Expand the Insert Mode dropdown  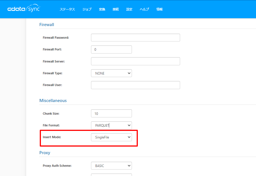pos(111,137)
